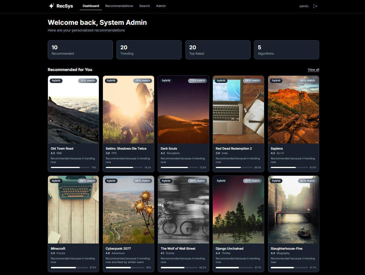This screenshot has width=365, height=275.
Task: Click the Red Dead Redemption 2 title
Action: point(234,149)
